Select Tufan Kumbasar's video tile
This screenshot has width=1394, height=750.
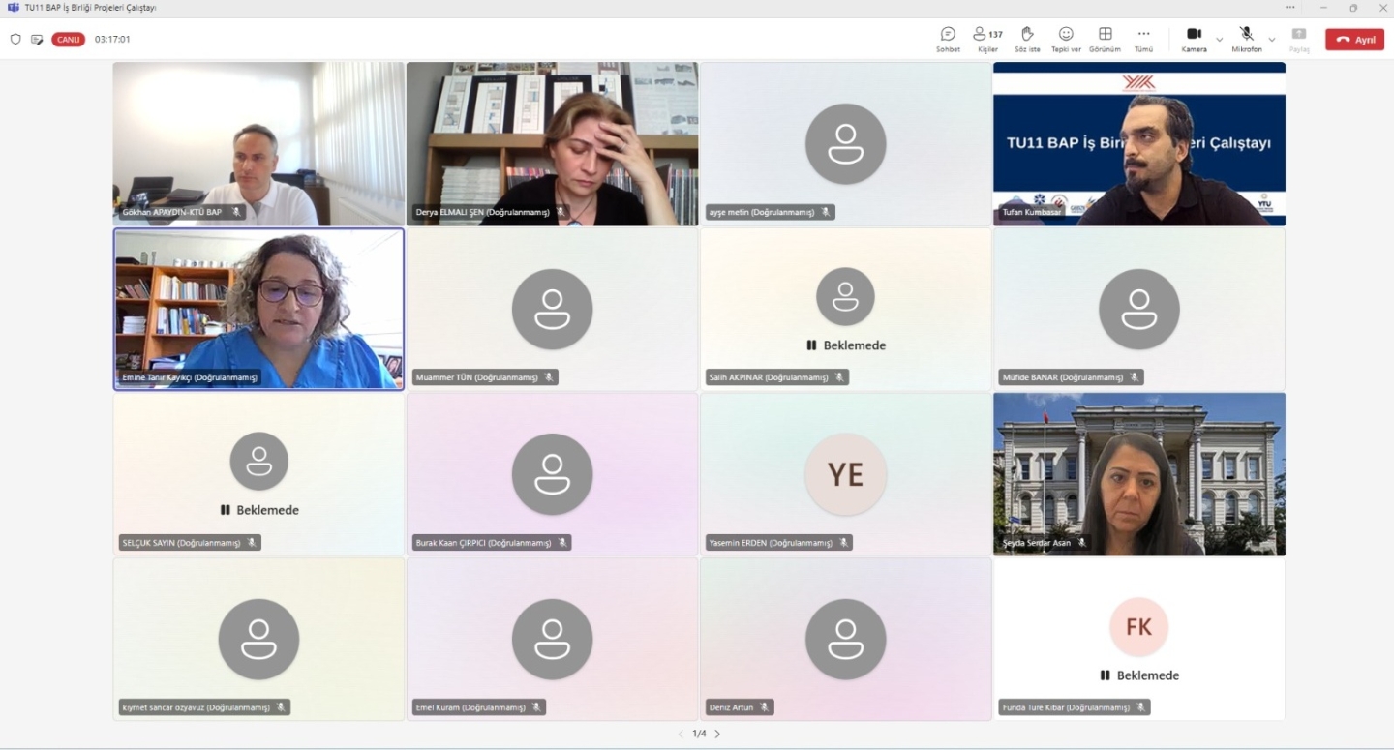1138,143
